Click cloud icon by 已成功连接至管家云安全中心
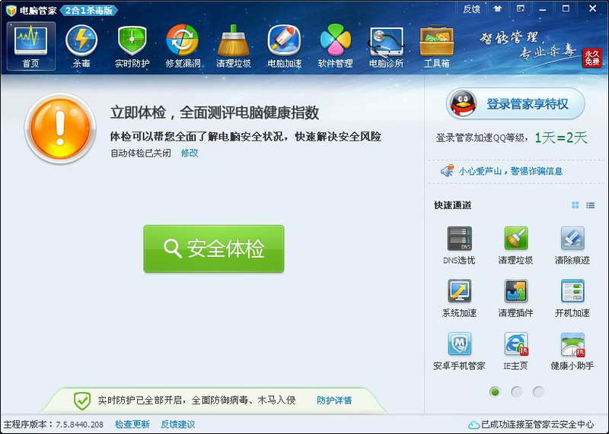This screenshot has height=434, width=609. point(473,425)
